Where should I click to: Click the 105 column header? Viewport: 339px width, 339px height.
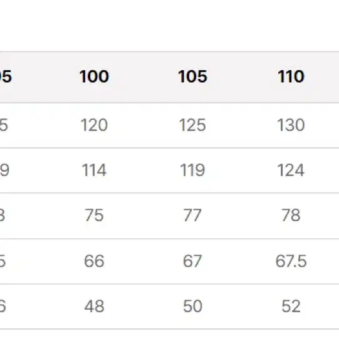[x=192, y=76]
